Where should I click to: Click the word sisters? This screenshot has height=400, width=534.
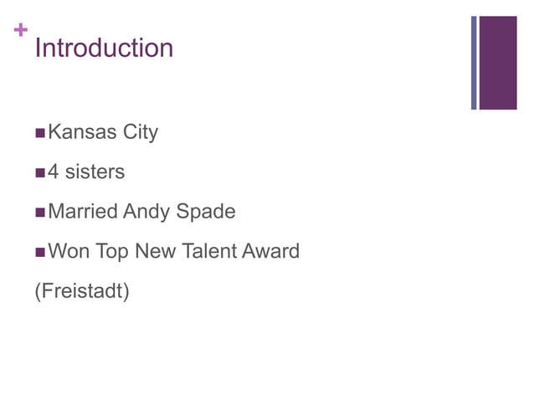pos(95,172)
